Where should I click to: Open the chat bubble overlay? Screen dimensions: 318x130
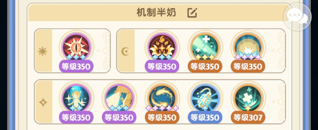click(x=297, y=17)
